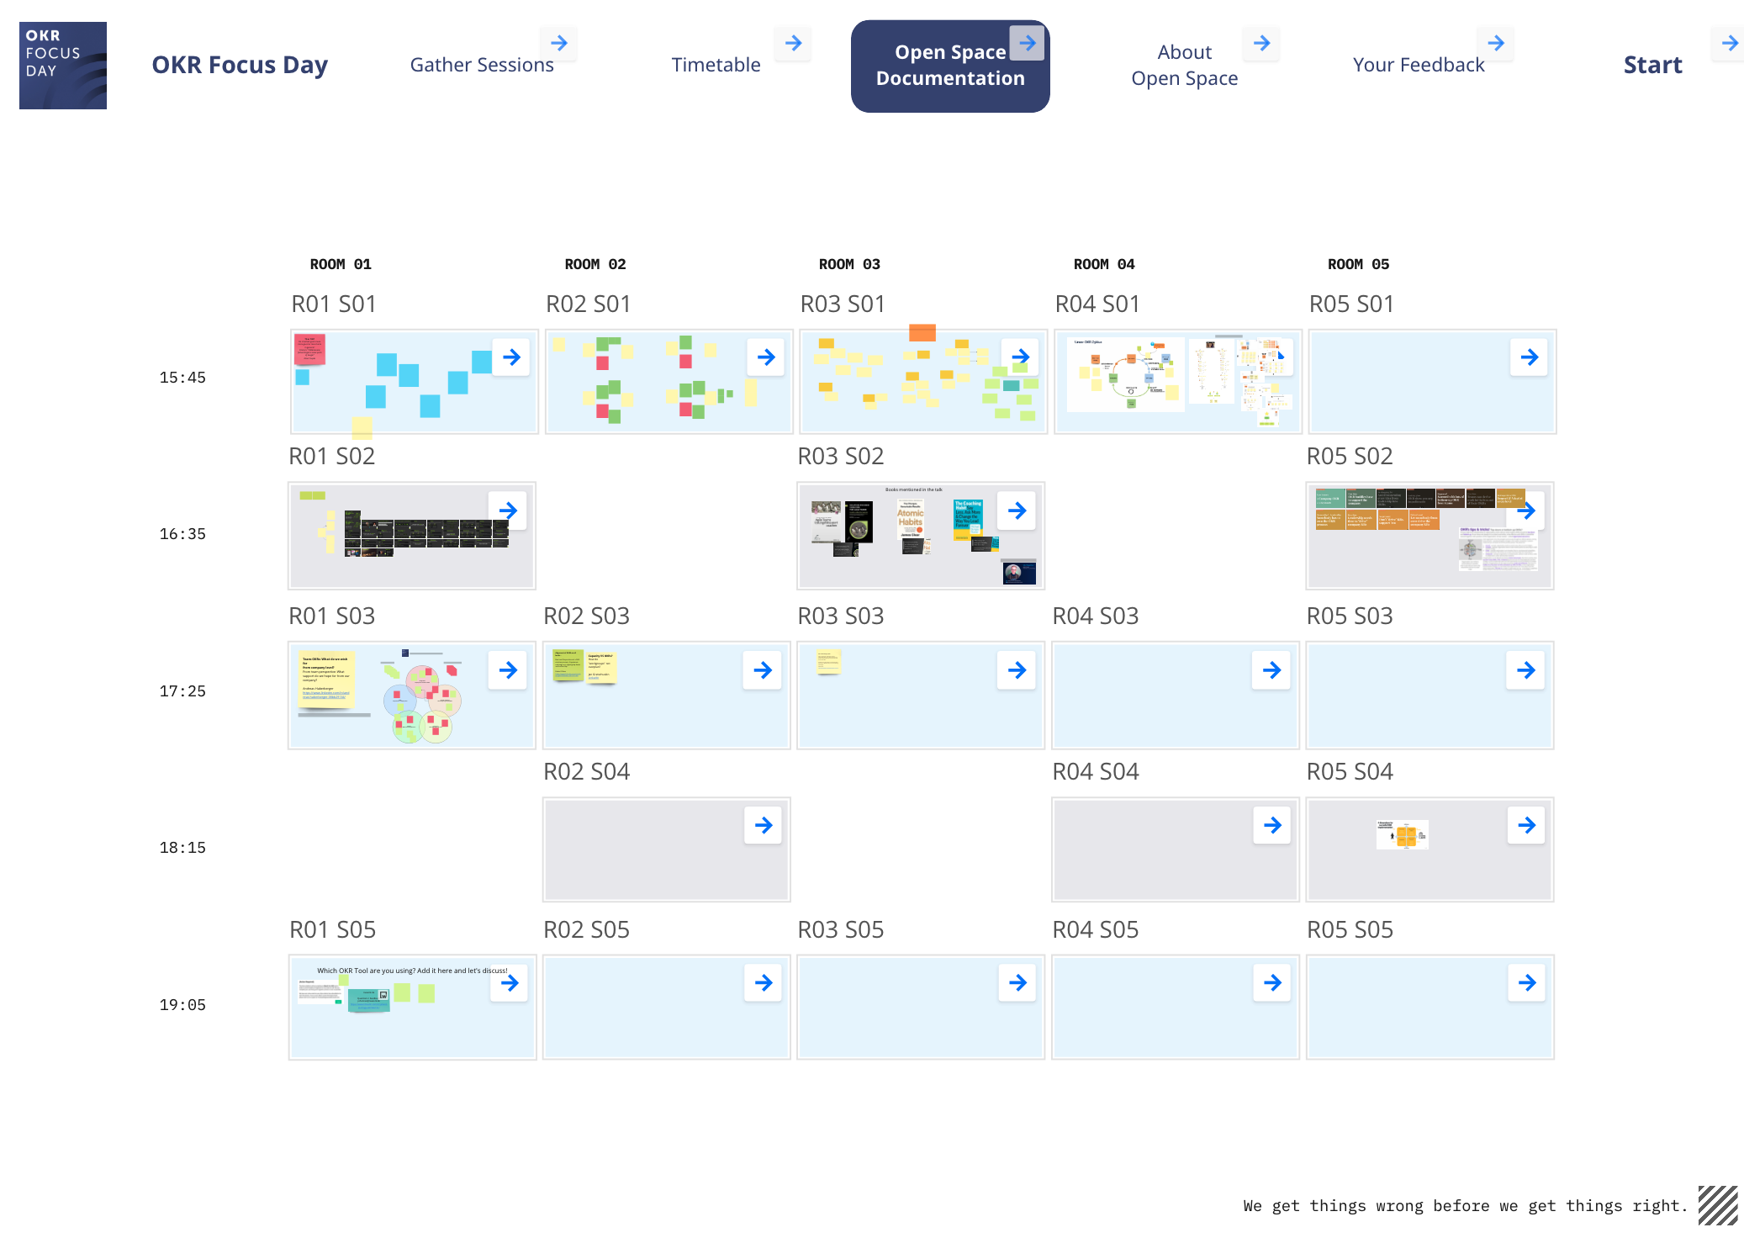Click the arrow above Gather Sessions
The image size is (1744, 1238).
coord(559,43)
